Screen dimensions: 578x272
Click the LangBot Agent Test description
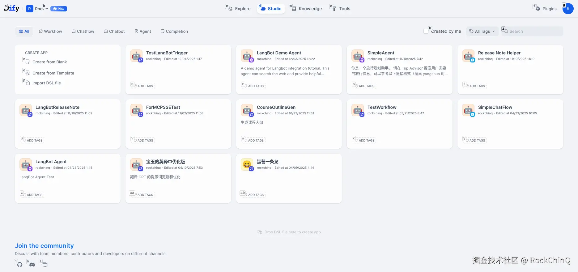[37, 177]
